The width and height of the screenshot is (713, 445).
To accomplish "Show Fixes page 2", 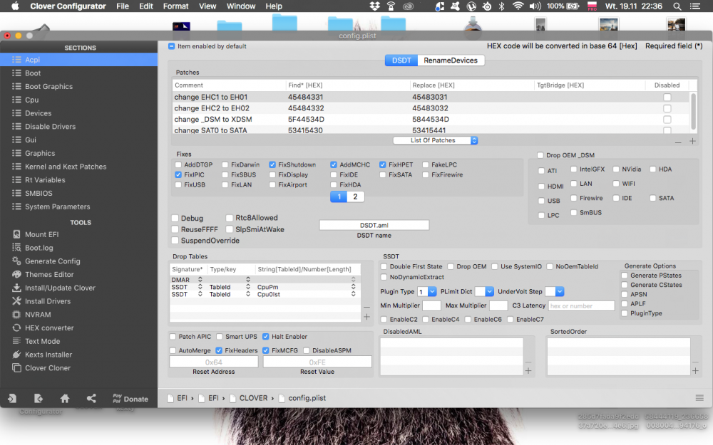I will (x=355, y=197).
